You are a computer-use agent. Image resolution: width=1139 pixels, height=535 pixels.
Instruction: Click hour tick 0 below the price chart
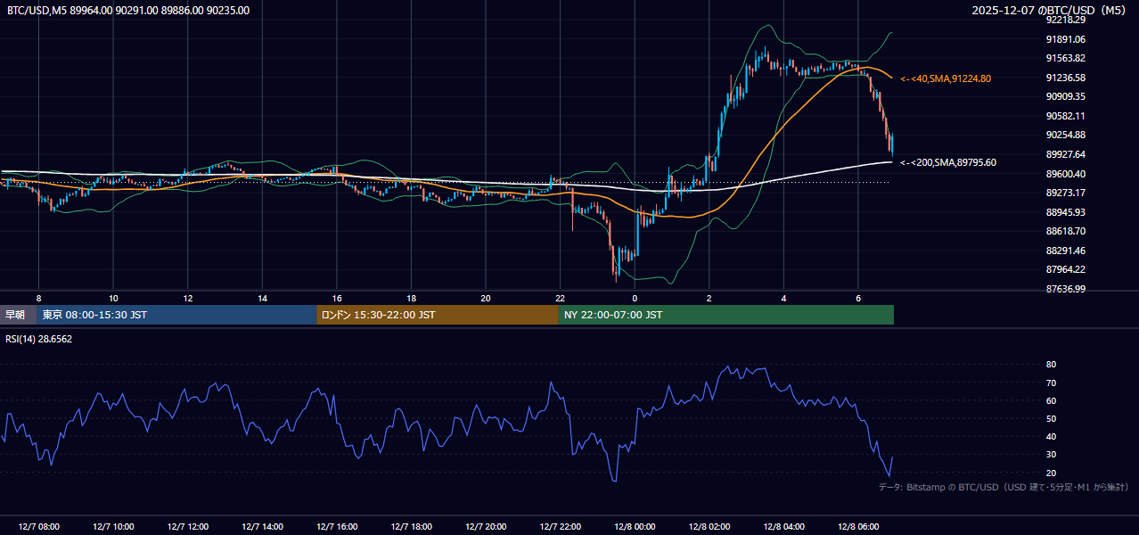(x=635, y=298)
